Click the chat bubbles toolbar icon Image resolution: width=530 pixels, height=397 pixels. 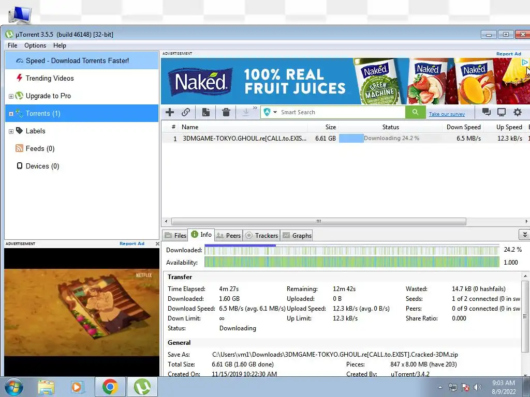(487, 112)
